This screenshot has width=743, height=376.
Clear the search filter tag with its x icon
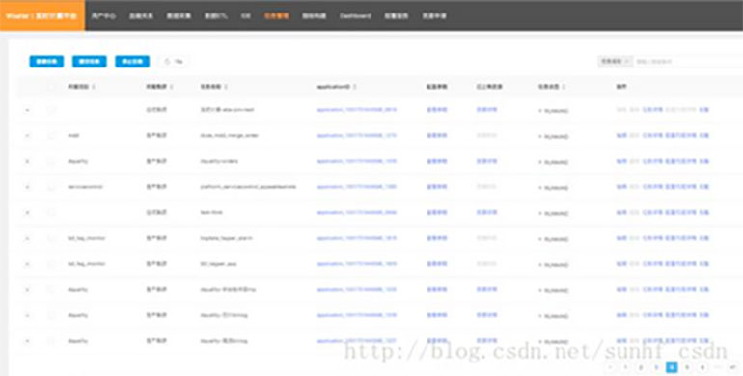click(626, 61)
